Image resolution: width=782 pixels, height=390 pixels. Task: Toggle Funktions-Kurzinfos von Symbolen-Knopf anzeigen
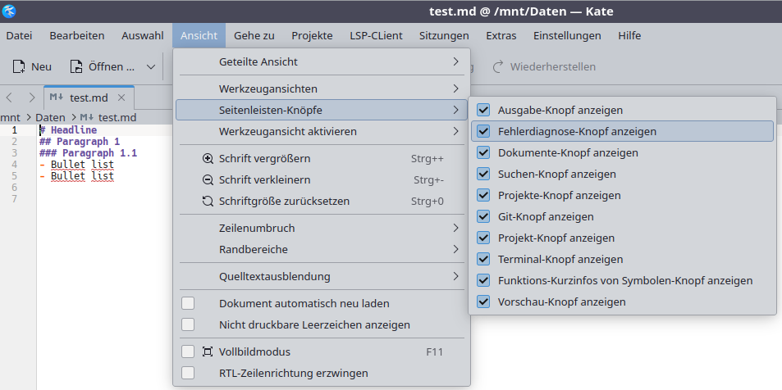482,280
